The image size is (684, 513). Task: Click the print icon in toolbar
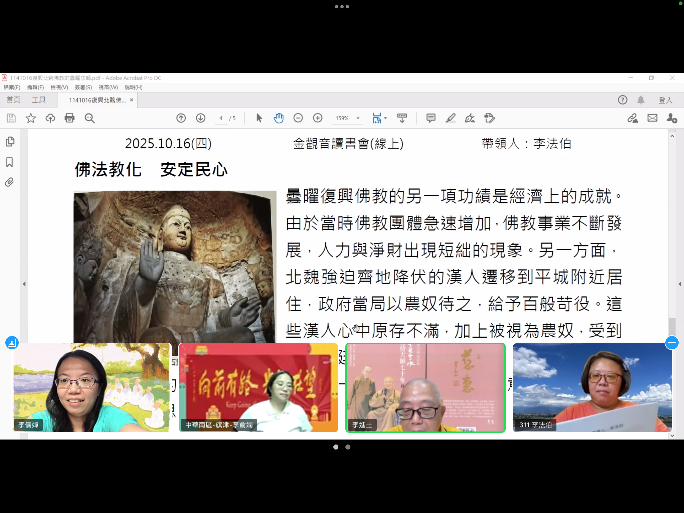pyautogui.click(x=69, y=118)
